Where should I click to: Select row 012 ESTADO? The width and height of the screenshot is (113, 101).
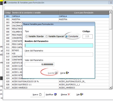[x=13, y=51]
